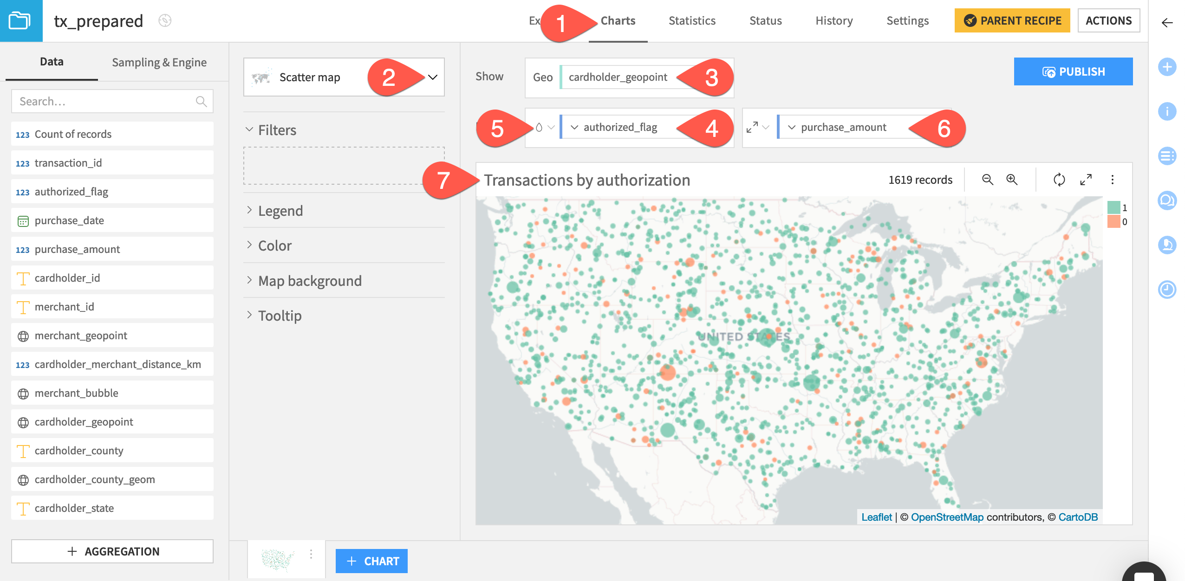Open the OpenStreetMap link
The image size is (1185, 581).
(947, 517)
